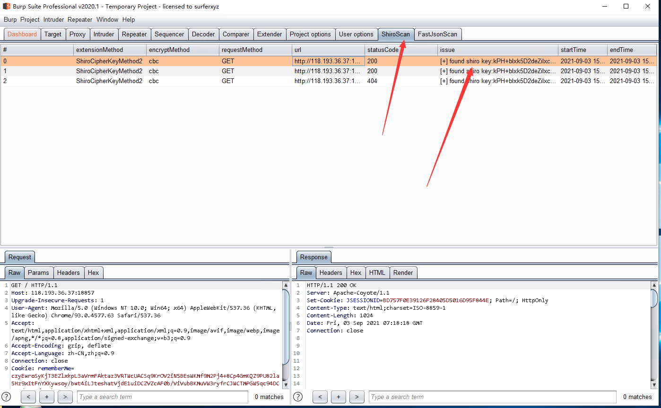The image size is (661, 408).
Task: Switch to the Project options tab
Action: coord(310,34)
